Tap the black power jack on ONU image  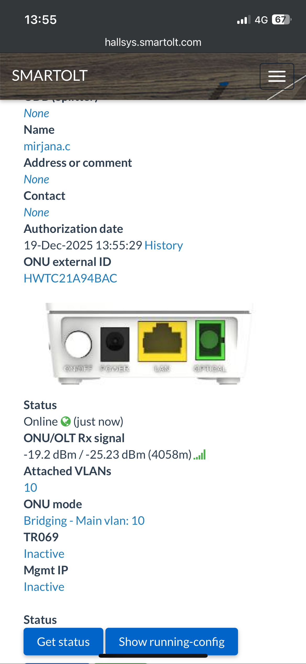click(115, 344)
